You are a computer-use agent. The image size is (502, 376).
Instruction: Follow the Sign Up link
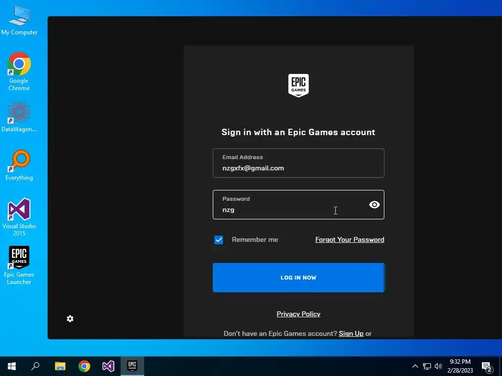coord(351,333)
